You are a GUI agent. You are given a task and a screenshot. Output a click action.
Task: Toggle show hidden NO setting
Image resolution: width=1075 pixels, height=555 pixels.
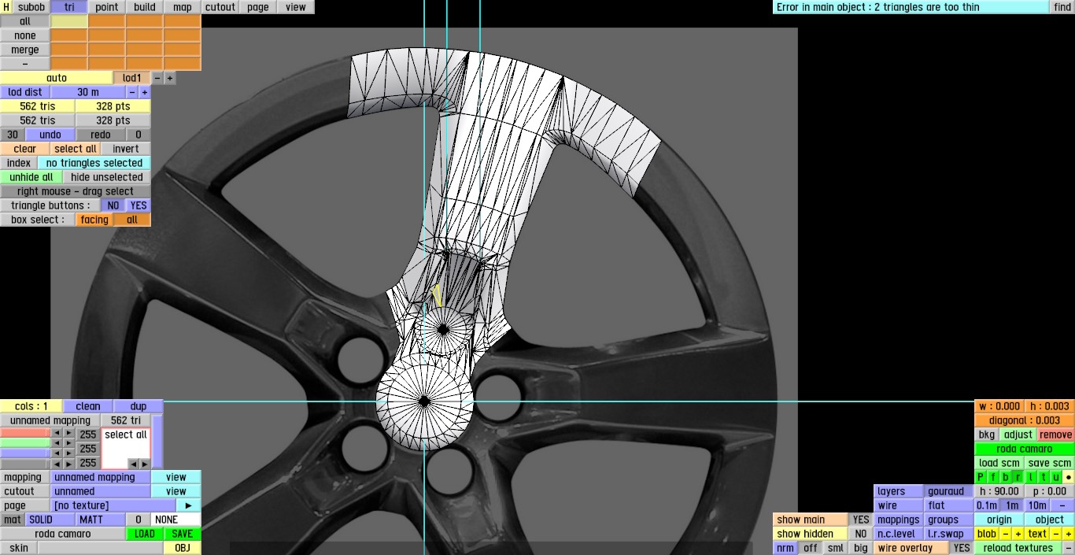[861, 534]
